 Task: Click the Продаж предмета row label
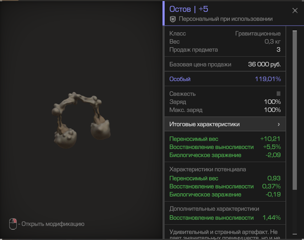193,50
